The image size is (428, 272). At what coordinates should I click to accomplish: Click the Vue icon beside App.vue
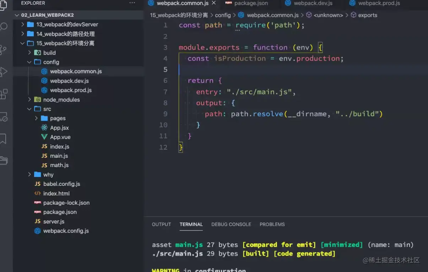[x=44, y=137]
